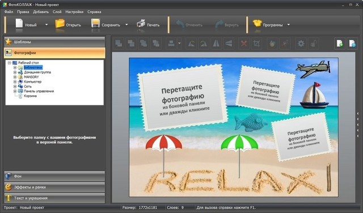The height and width of the screenshot is (213, 363).
Task: Switch to the Шаблоны panel
Action: click(54, 42)
